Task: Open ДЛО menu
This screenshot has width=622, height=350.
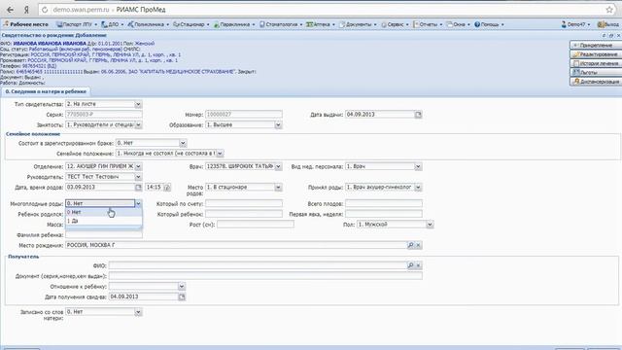Action: pos(113,24)
